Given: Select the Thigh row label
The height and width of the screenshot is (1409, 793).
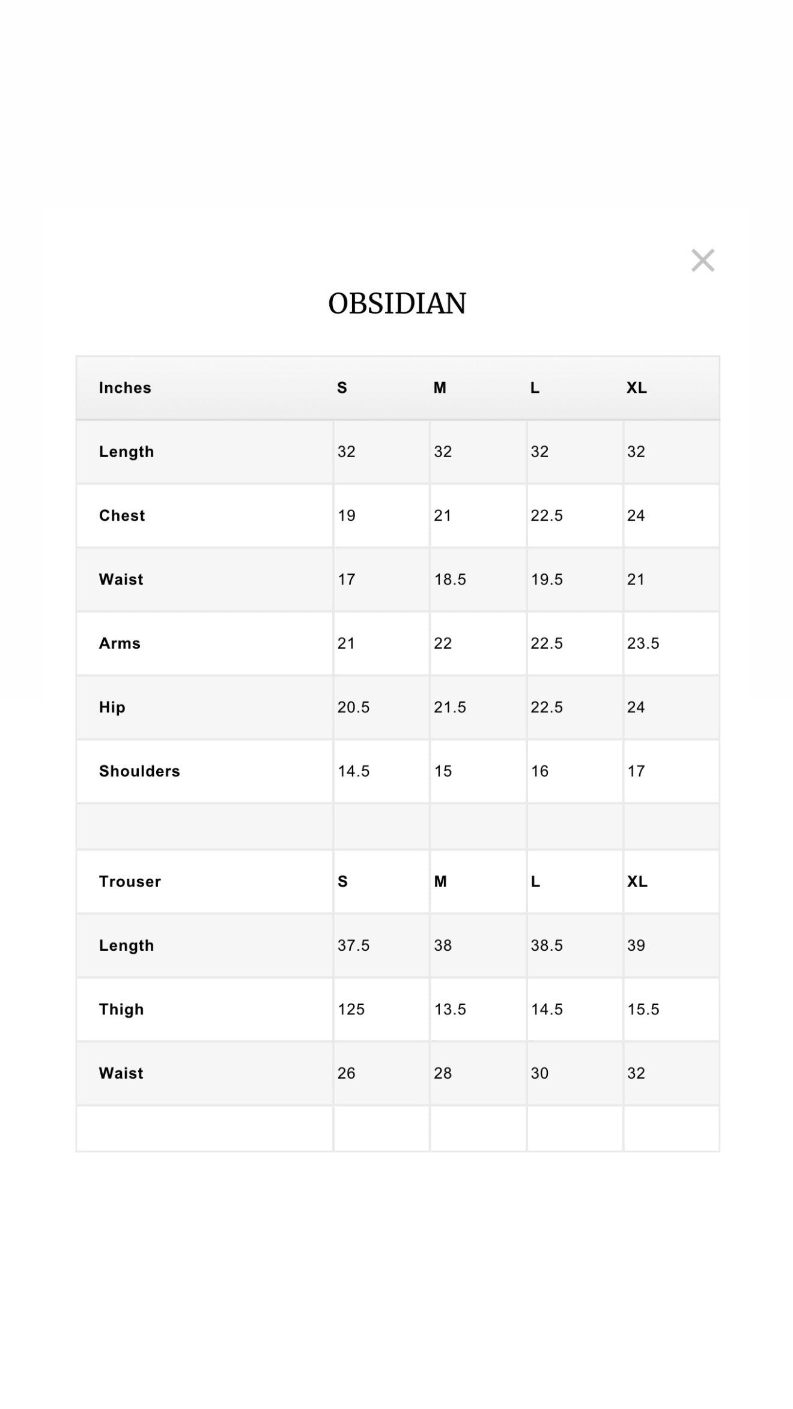Looking at the screenshot, I should [x=121, y=1010].
